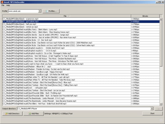Select Do or Die - Finnegan's Wake.mp3
The height and width of the screenshot is (124, 165).
81,53
